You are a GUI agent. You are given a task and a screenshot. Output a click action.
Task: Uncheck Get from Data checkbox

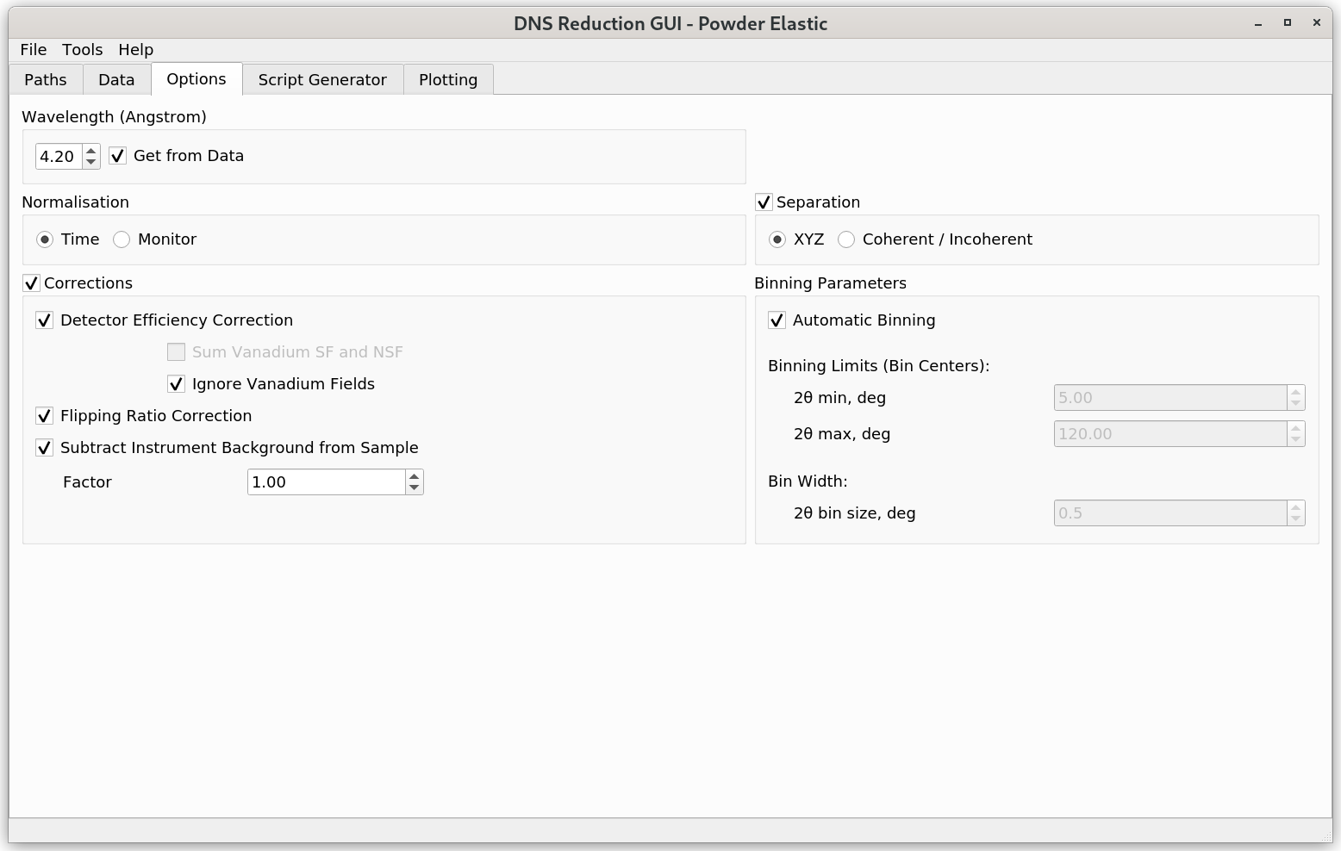(x=118, y=156)
